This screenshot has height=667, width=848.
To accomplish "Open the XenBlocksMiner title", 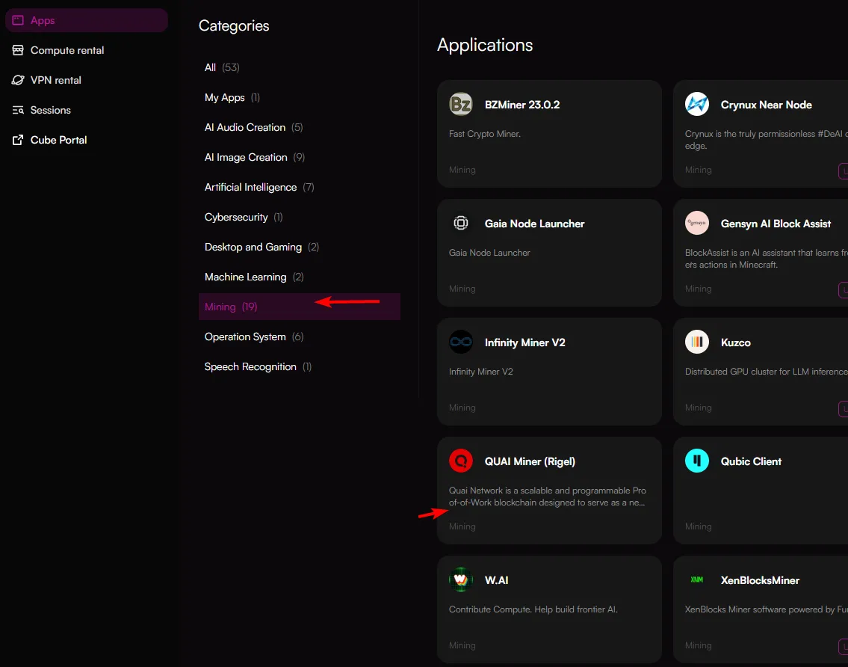I will tap(760, 580).
